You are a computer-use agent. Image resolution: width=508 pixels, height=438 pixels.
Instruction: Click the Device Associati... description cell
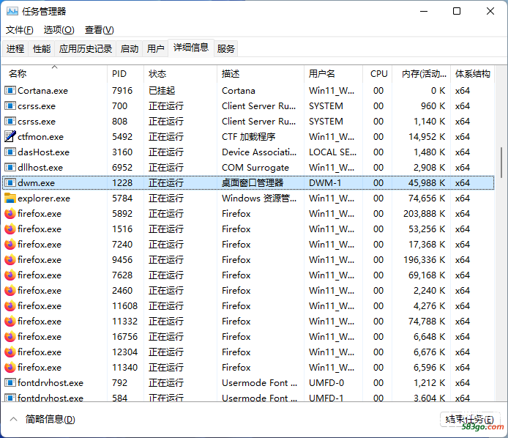[x=259, y=152]
